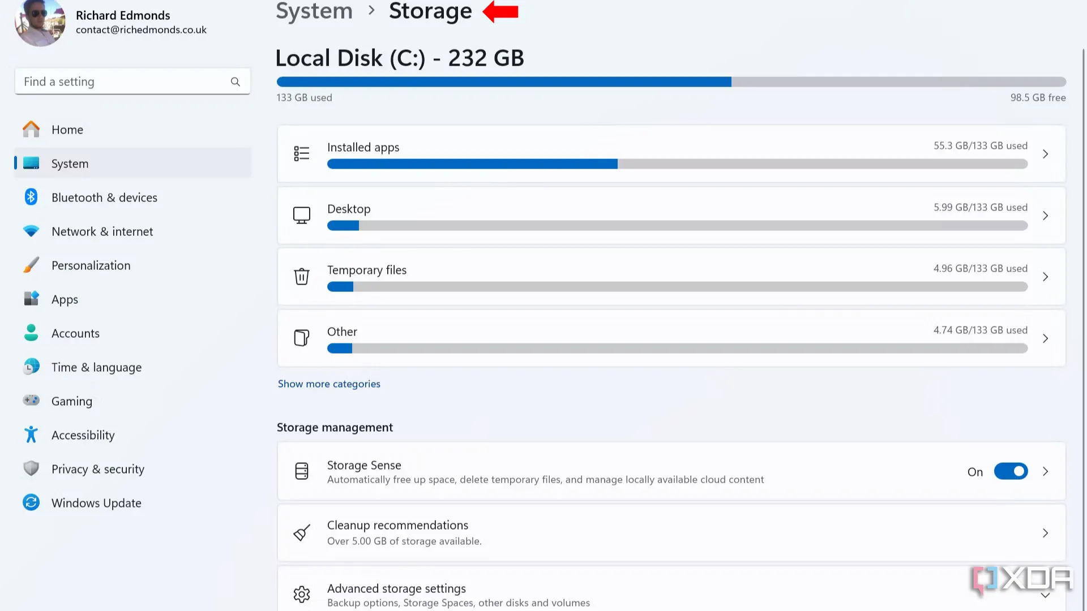Click the Gaming controller icon

pos(31,401)
